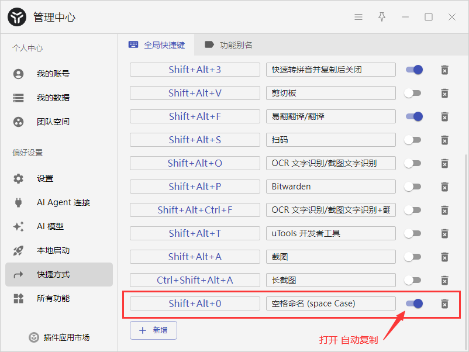
Task: Edit the Shift+Alt+V hotkey field
Action: tap(195, 93)
